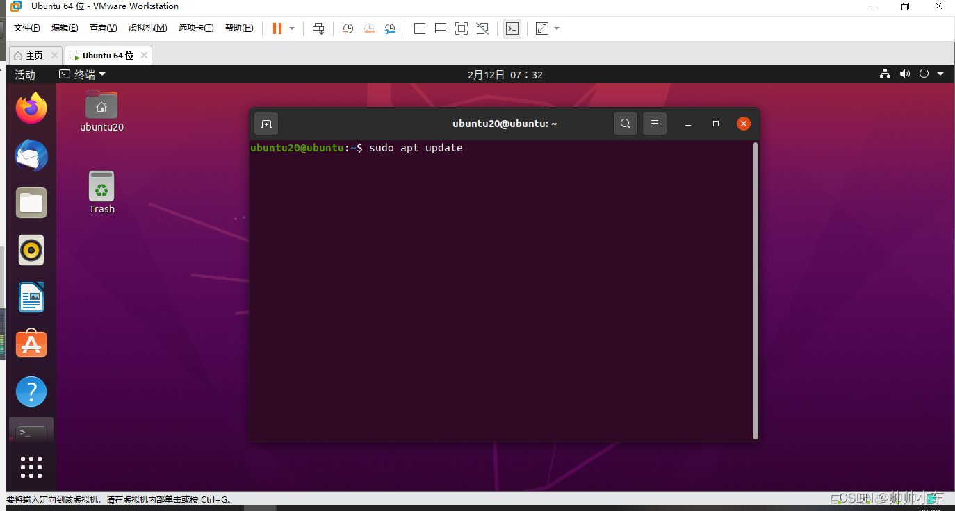Open Rhythmbox music player from the dock
Image resolution: width=955 pixels, height=511 pixels.
31,250
